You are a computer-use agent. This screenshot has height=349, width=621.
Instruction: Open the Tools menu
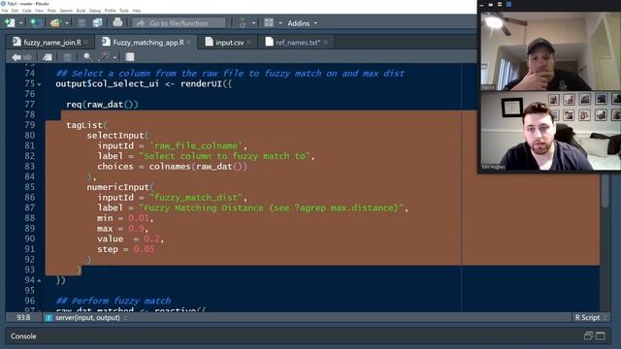[x=124, y=11]
